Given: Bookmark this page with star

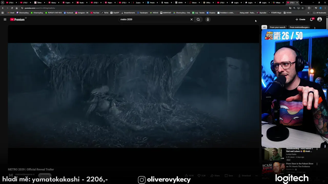Looking at the screenshot, I should (x=303, y=8).
